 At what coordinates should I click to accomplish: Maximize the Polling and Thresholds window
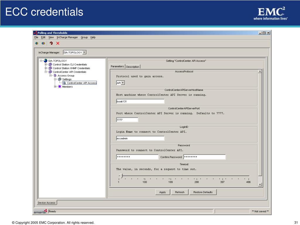click(264, 33)
